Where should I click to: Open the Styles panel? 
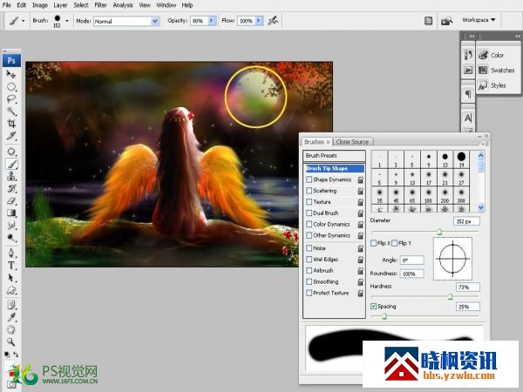(497, 85)
